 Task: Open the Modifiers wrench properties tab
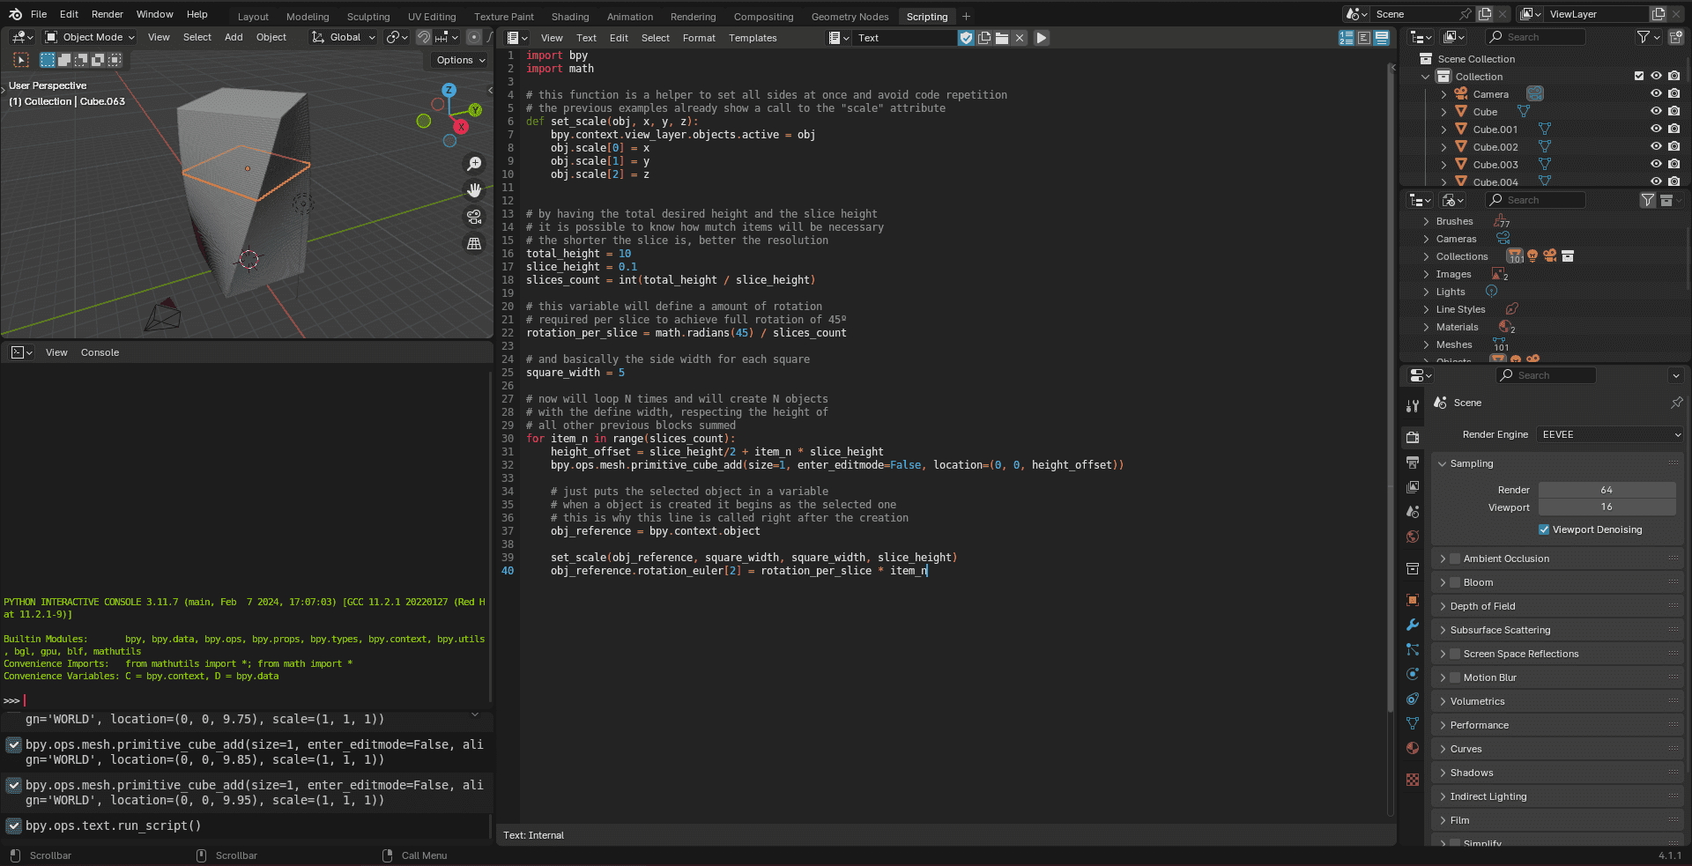click(1413, 625)
